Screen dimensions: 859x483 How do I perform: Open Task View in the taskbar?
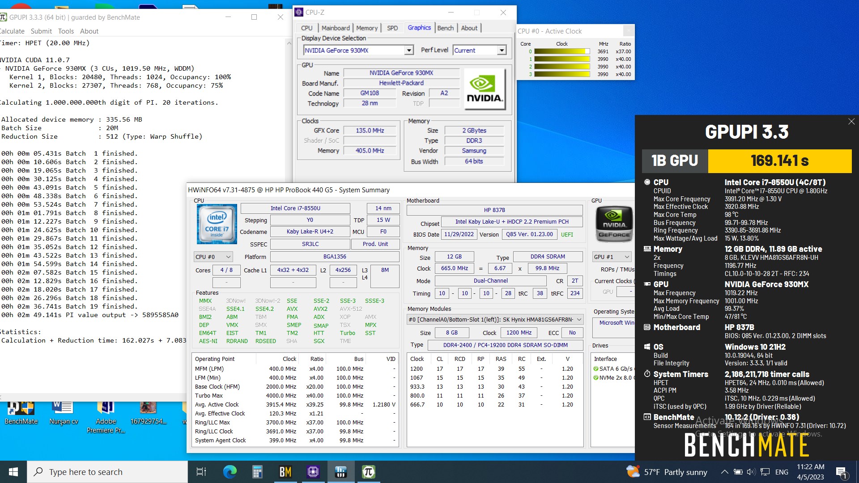coord(201,472)
